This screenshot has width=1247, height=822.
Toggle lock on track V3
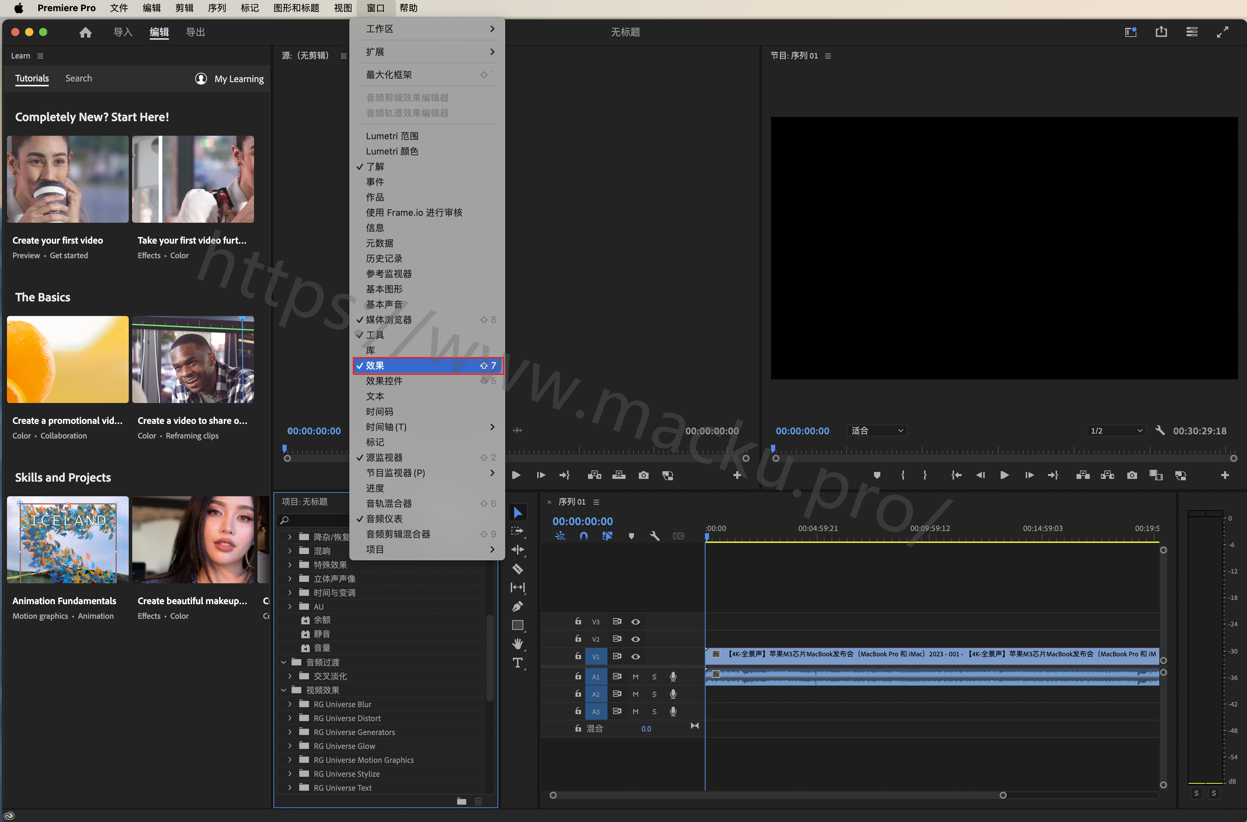pos(578,621)
